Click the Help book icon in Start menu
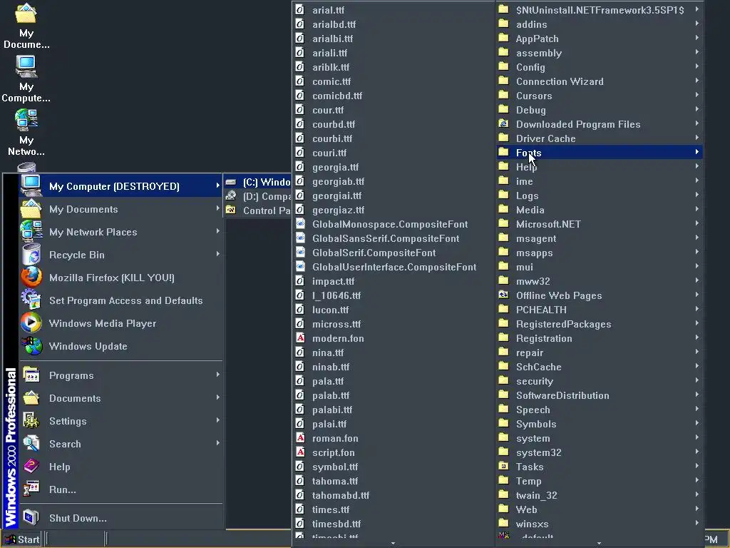 (31, 467)
